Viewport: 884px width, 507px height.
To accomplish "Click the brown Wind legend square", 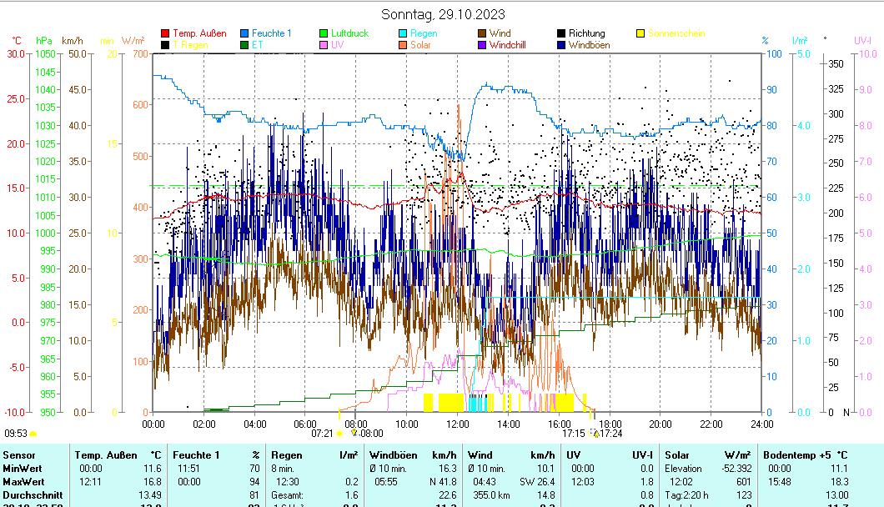I will pos(482,34).
